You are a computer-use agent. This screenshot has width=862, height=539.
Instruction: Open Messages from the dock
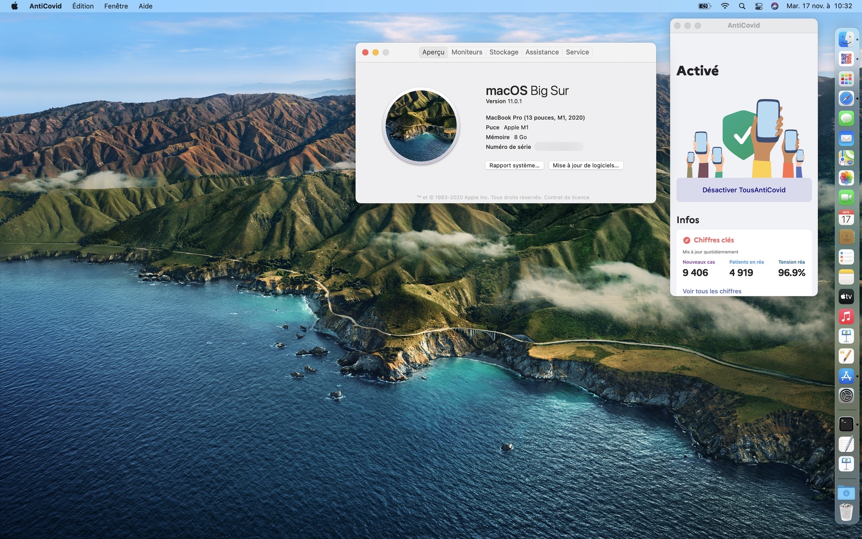coord(846,118)
